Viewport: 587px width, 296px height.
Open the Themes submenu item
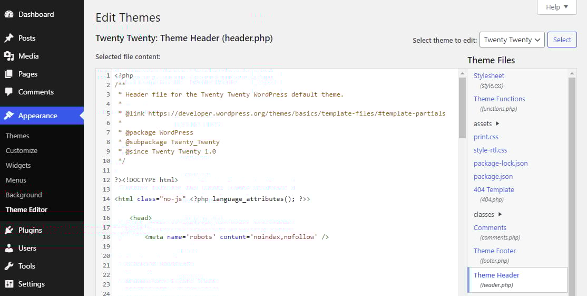[x=17, y=136]
